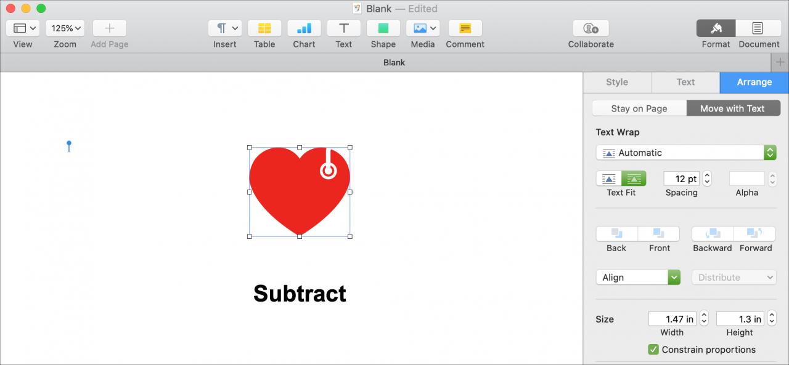Click the heart's top-left selection handle
789x365 pixels.
pos(250,148)
